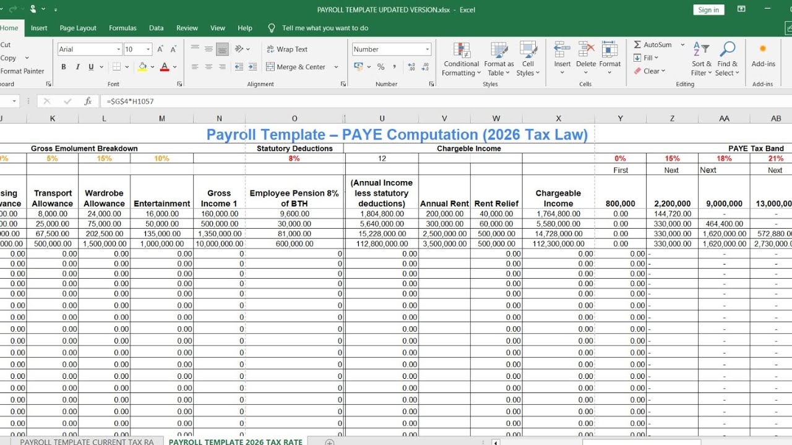Image resolution: width=792 pixels, height=445 pixels.
Task: Open the Review tab
Action: click(187, 28)
